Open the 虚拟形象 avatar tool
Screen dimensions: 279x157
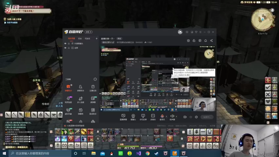[68, 111]
